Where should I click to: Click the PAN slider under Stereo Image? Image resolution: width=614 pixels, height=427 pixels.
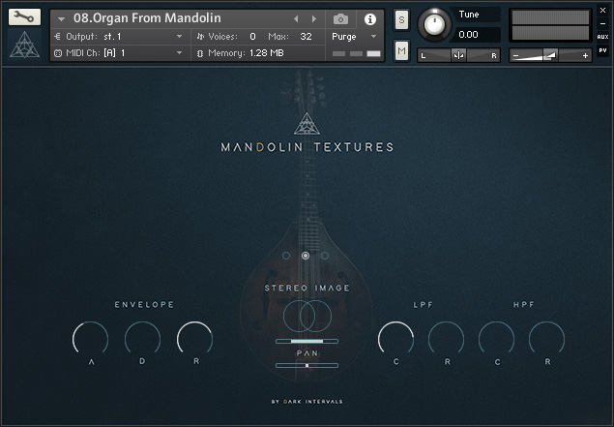click(x=307, y=365)
